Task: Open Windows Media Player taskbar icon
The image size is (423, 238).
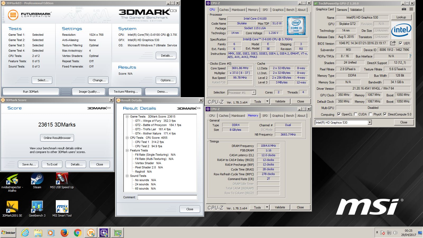Action: [51, 233]
